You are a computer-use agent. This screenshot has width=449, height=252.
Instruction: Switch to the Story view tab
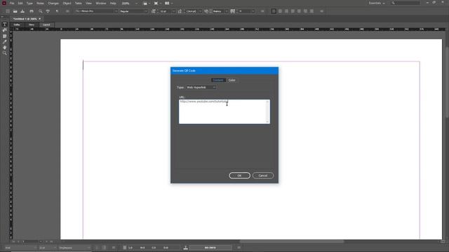tap(32, 25)
